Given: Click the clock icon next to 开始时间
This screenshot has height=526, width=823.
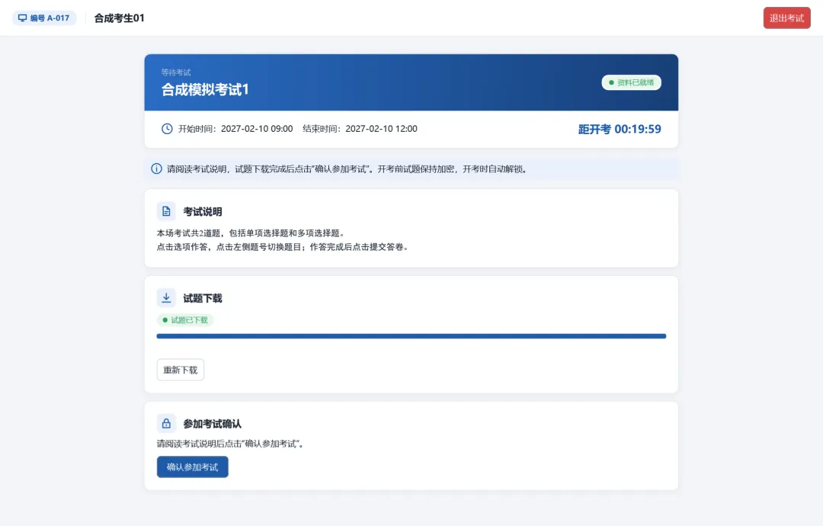Looking at the screenshot, I should click(x=167, y=129).
